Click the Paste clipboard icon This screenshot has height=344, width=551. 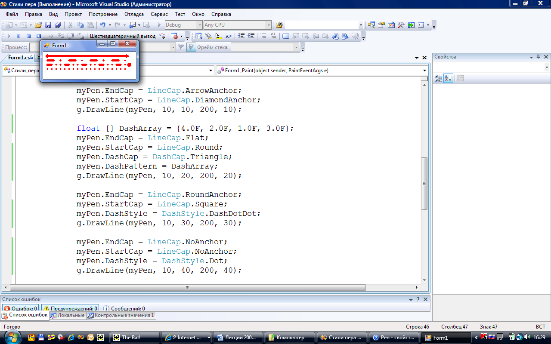[90, 25]
